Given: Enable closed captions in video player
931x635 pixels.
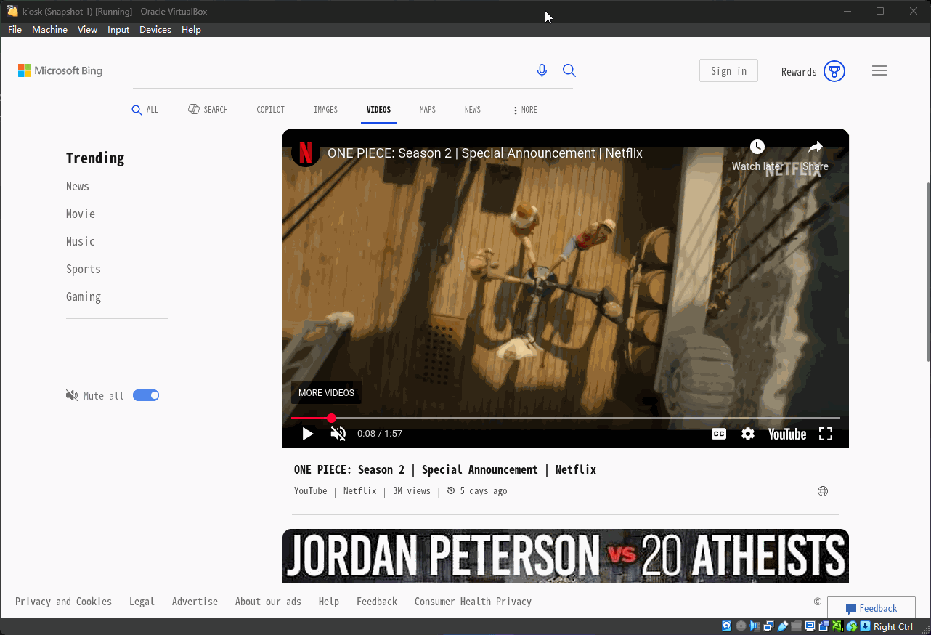Looking at the screenshot, I should coord(718,434).
